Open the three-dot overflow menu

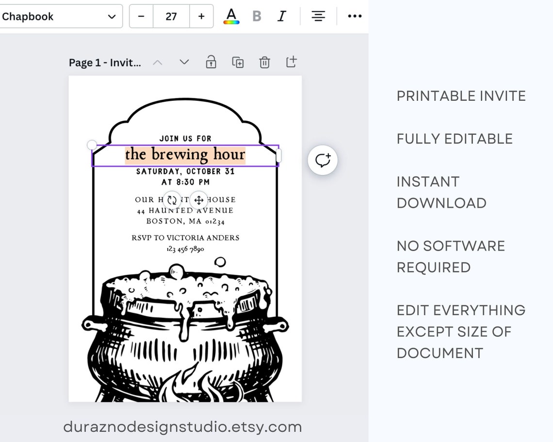[355, 16]
